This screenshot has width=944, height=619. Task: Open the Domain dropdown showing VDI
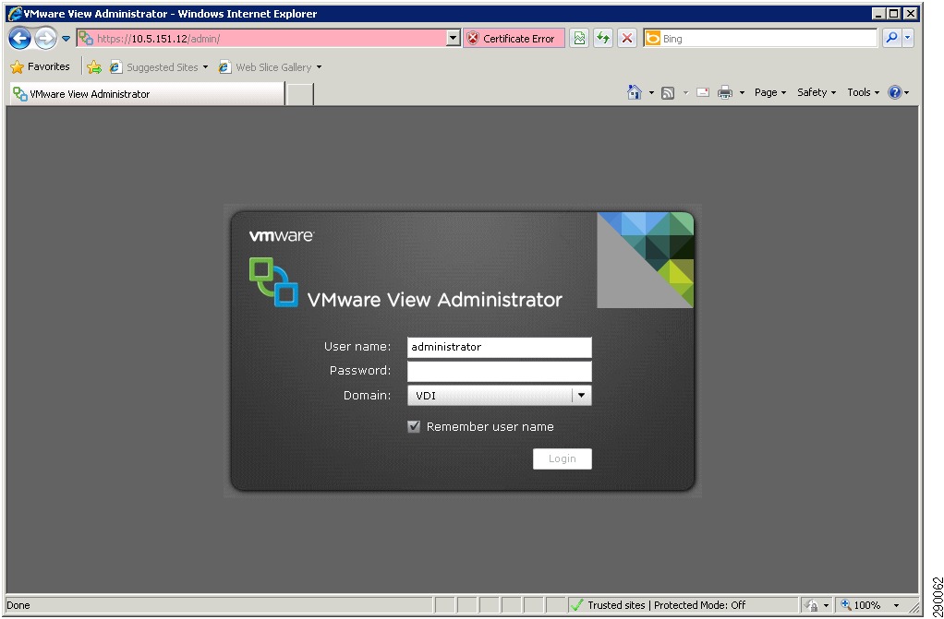tap(500, 396)
